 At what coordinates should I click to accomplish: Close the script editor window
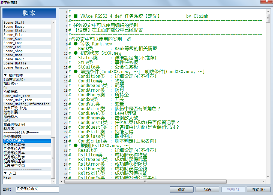[266, 1]
